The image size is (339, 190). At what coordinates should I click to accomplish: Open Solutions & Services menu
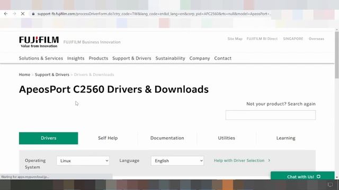(x=41, y=59)
